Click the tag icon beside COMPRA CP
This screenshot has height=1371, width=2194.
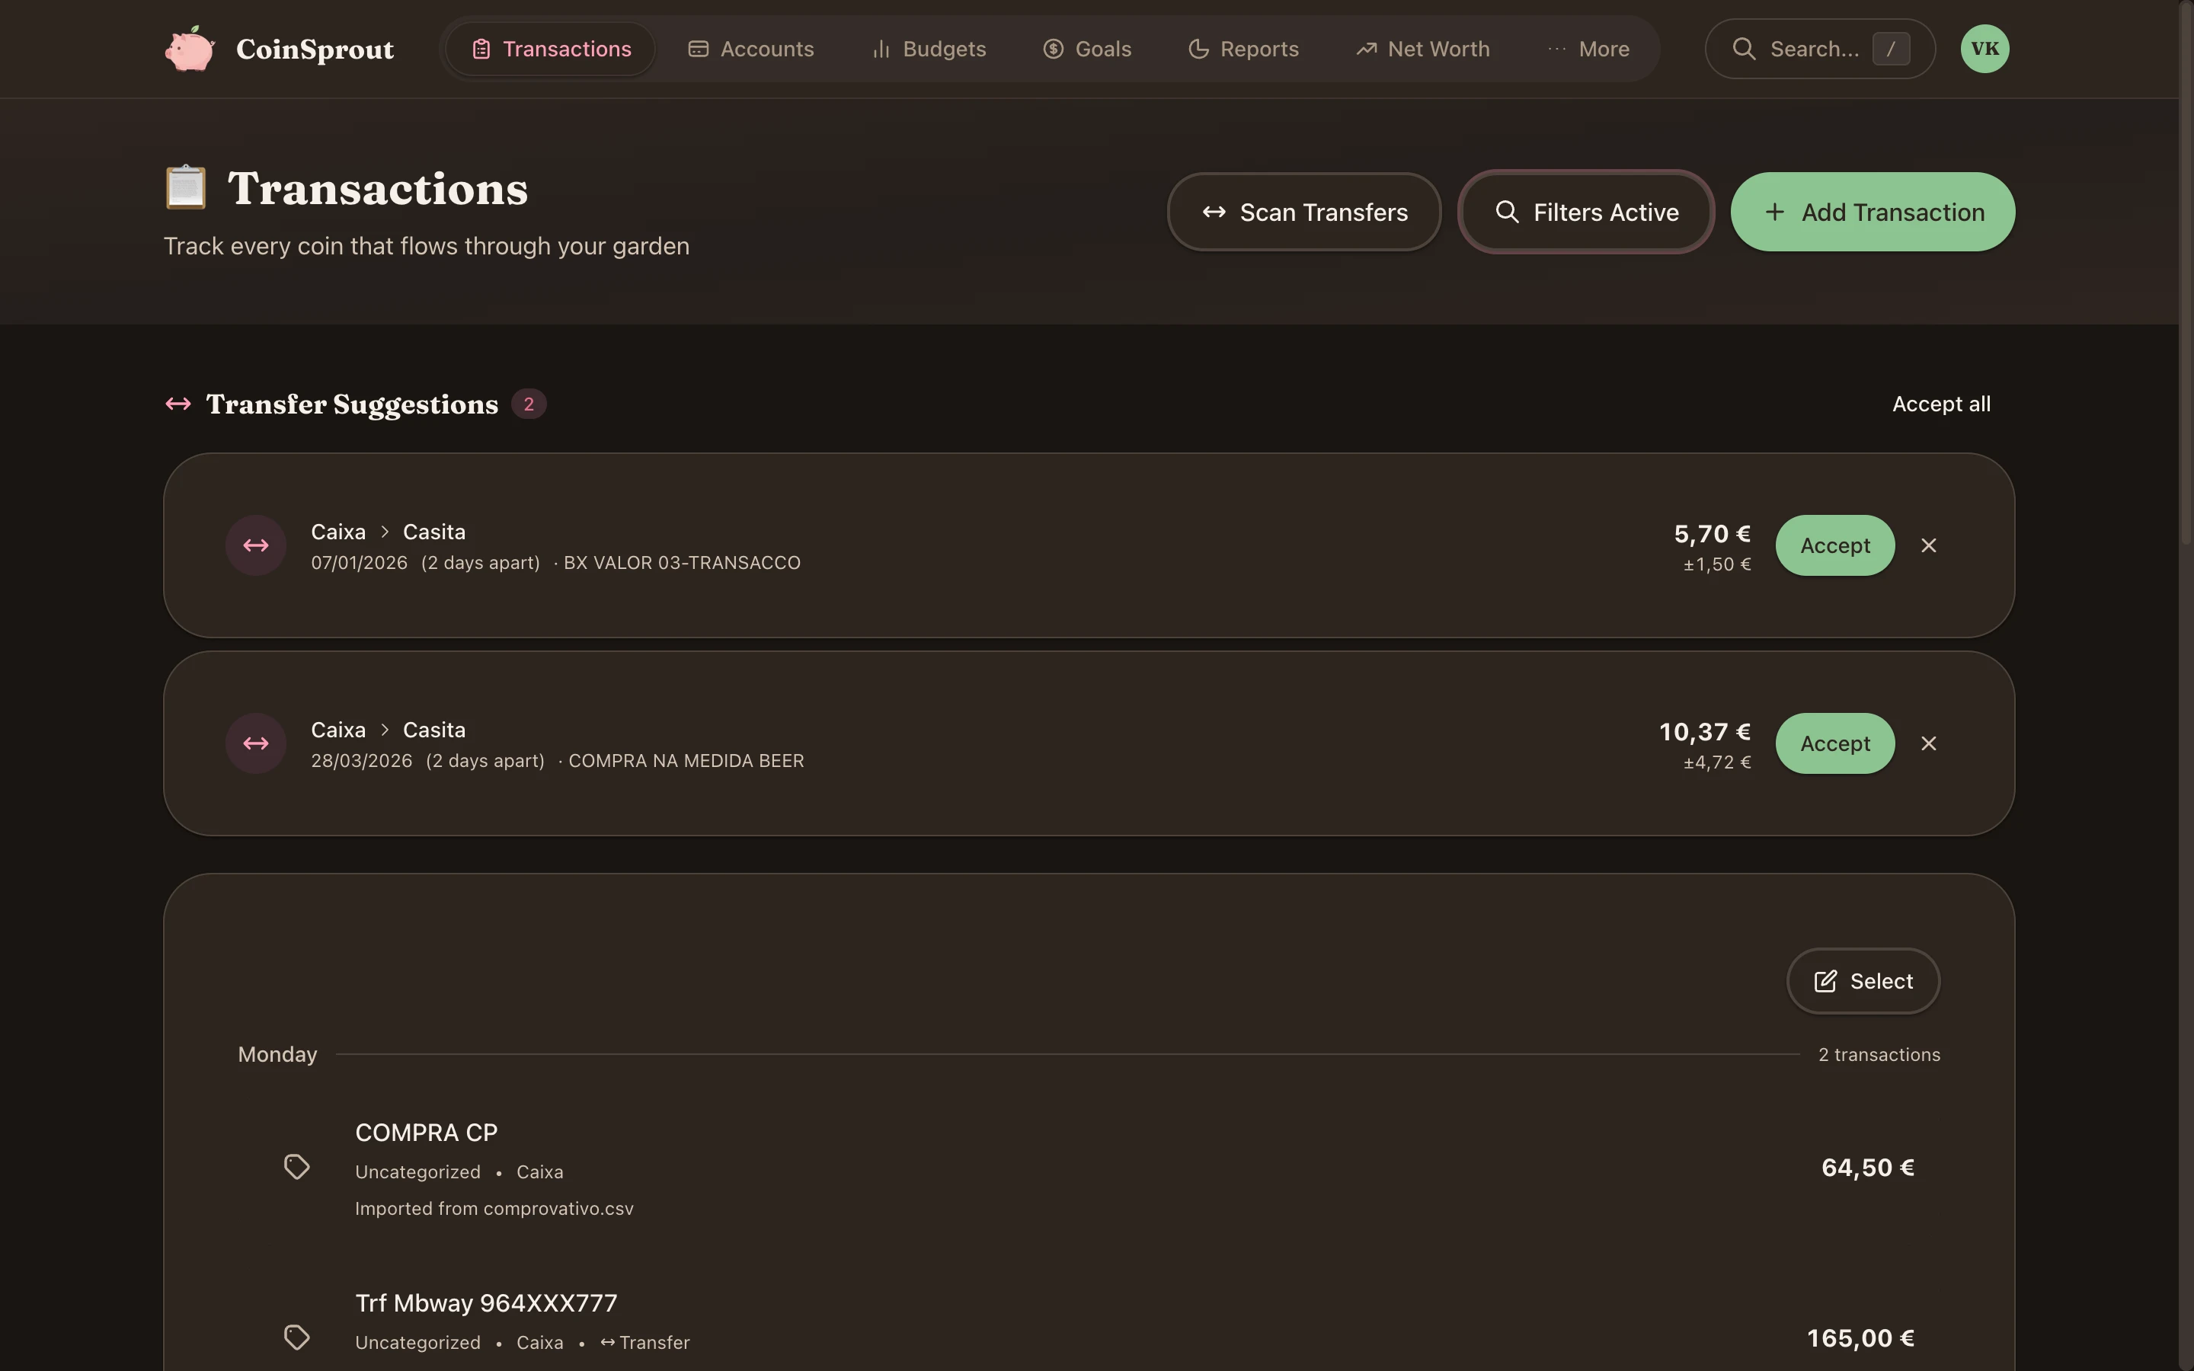(296, 1167)
